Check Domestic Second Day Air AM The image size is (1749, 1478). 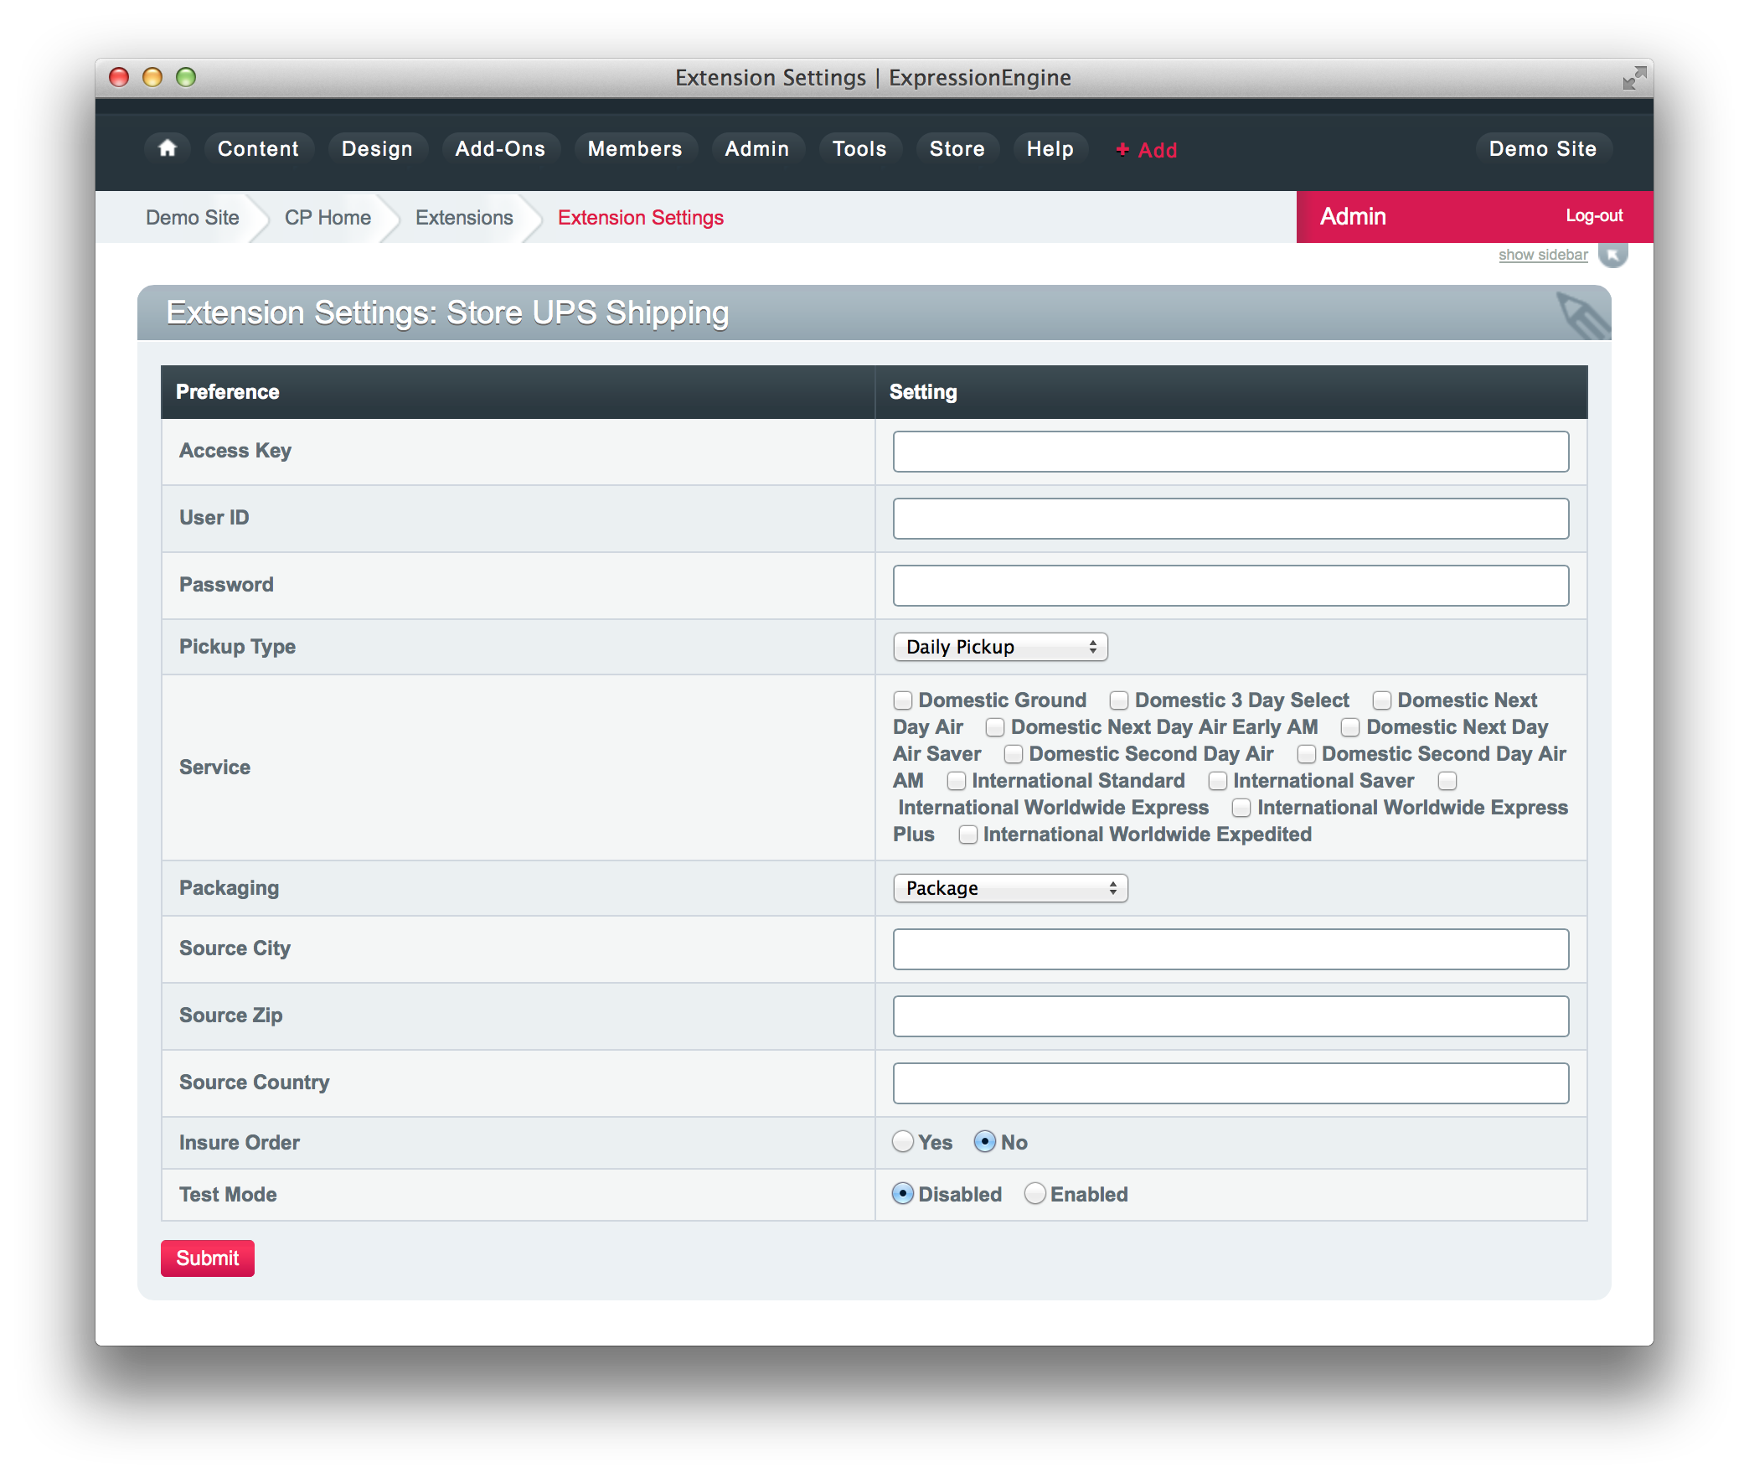[1307, 754]
